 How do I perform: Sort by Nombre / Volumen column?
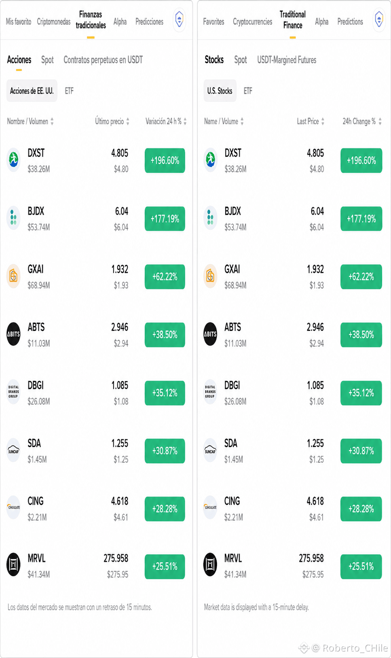(x=30, y=121)
